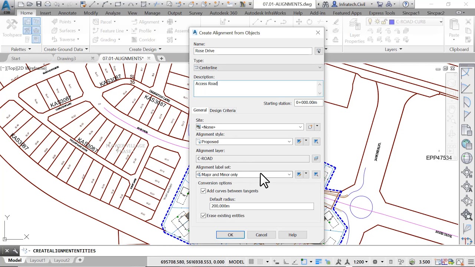Image resolution: width=475 pixels, height=267 pixels.
Task: Click the alignment style edit icon beside Proposed
Action: [299, 141]
